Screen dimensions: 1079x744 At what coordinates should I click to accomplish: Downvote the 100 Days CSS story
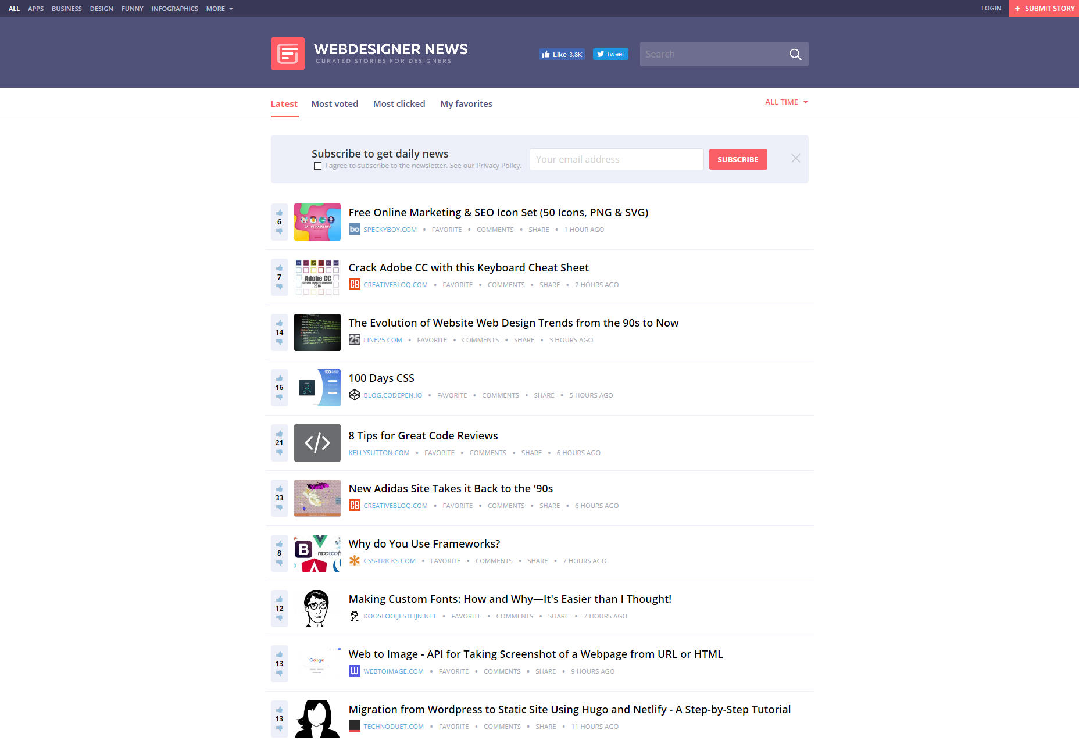(x=279, y=397)
